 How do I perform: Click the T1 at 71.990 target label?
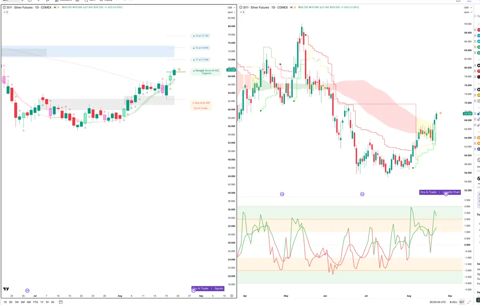[x=201, y=60]
